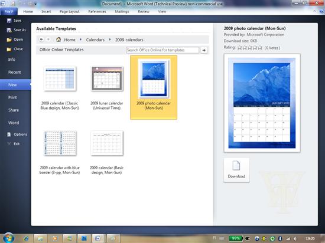Click the Save As icon
Image resolution: width=325 pixels, height=243 pixels.
9,30
